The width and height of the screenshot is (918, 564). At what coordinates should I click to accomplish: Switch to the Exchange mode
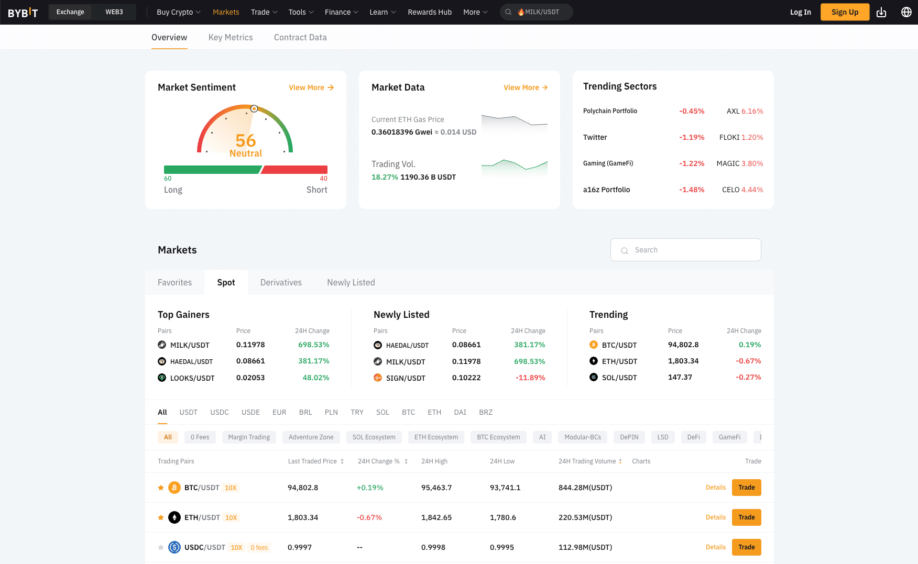tap(70, 12)
